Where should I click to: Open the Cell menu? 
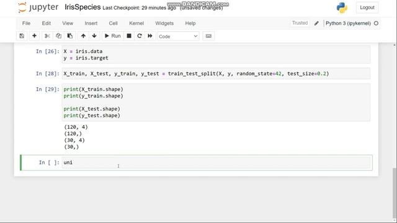pos(113,24)
